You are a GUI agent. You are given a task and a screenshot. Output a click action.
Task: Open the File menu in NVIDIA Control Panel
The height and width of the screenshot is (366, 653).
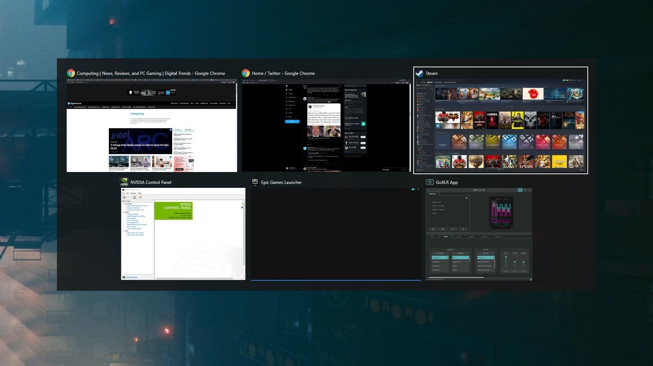[x=123, y=193]
